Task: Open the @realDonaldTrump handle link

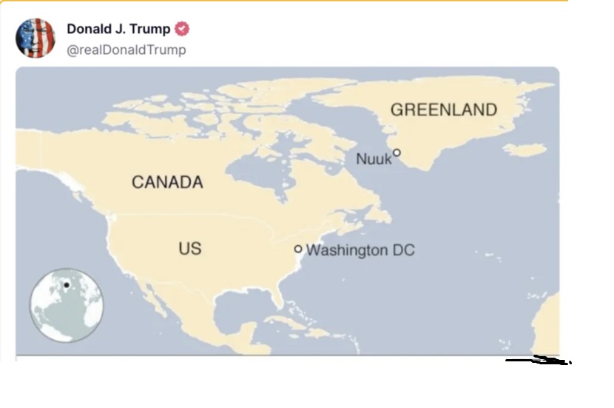Action: coord(126,50)
